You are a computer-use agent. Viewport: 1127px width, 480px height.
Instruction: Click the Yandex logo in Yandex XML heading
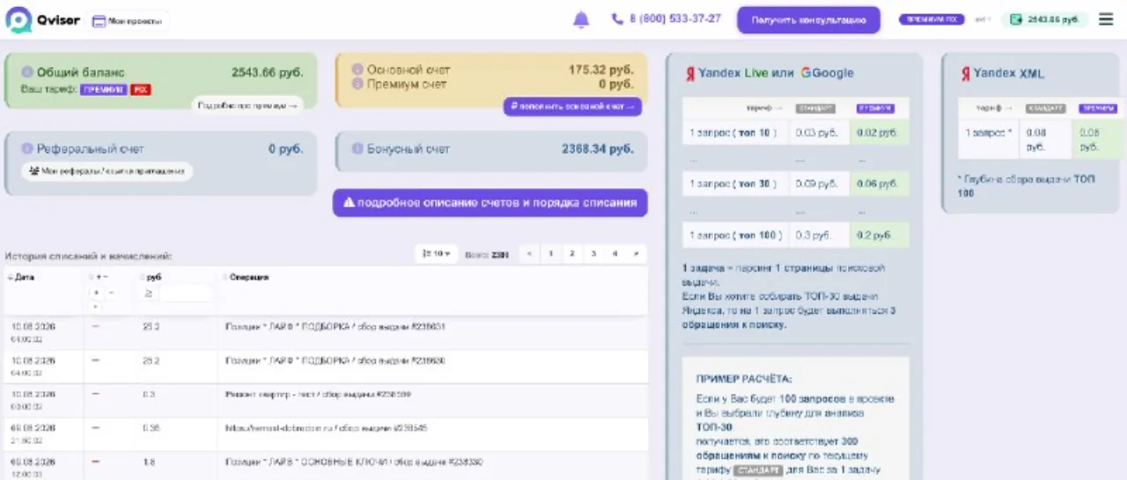[x=965, y=74]
